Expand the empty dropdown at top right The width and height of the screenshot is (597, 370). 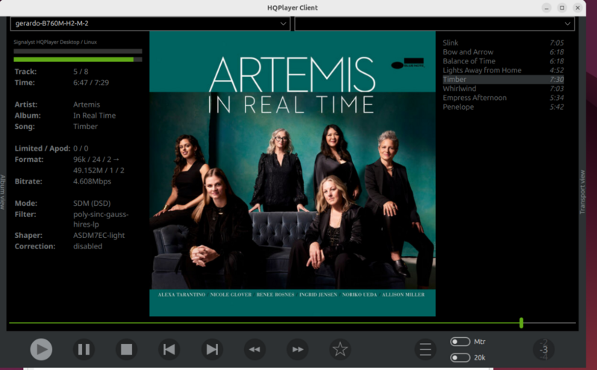(x=434, y=24)
